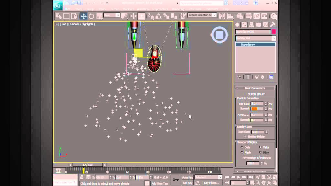The image size is (331, 186).
Task: Click Configure Modifier Sets icon
Action: click(x=271, y=77)
